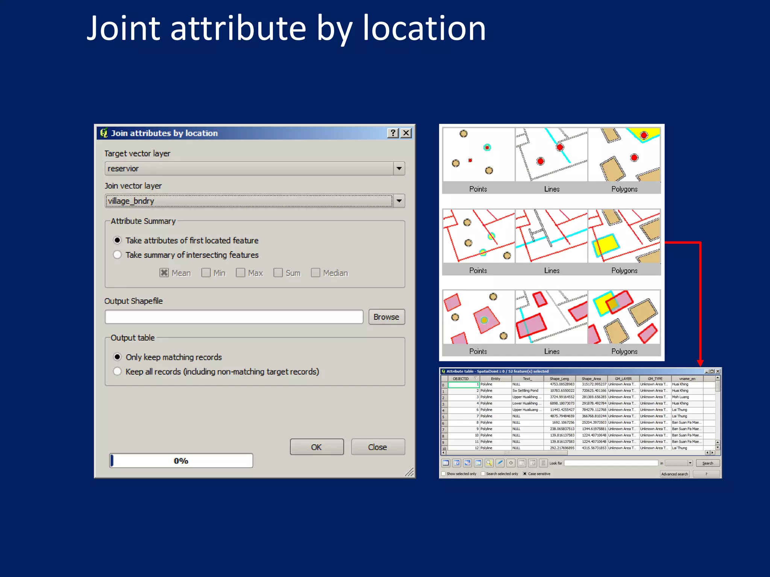Screen dimensions: 770x577
Task: Check 'Search selected only' box
Action: tap(483, 474)
